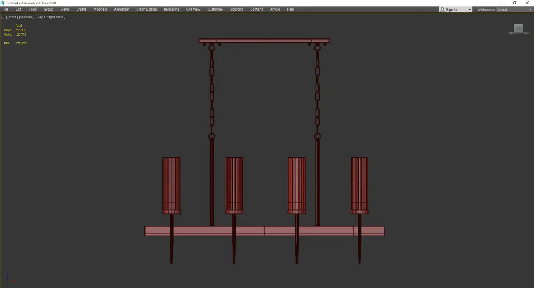Image resolution: width=534 pixels, height=288 pixels.
Task: Open the Help menu
Action: tap(290, 9)
